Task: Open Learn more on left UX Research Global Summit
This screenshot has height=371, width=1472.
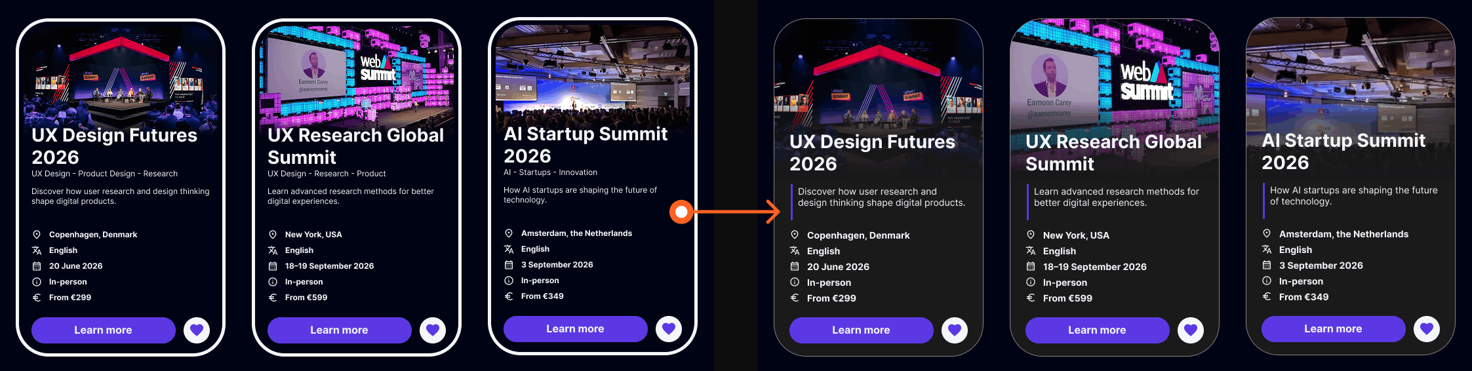Action: point(340,330)
